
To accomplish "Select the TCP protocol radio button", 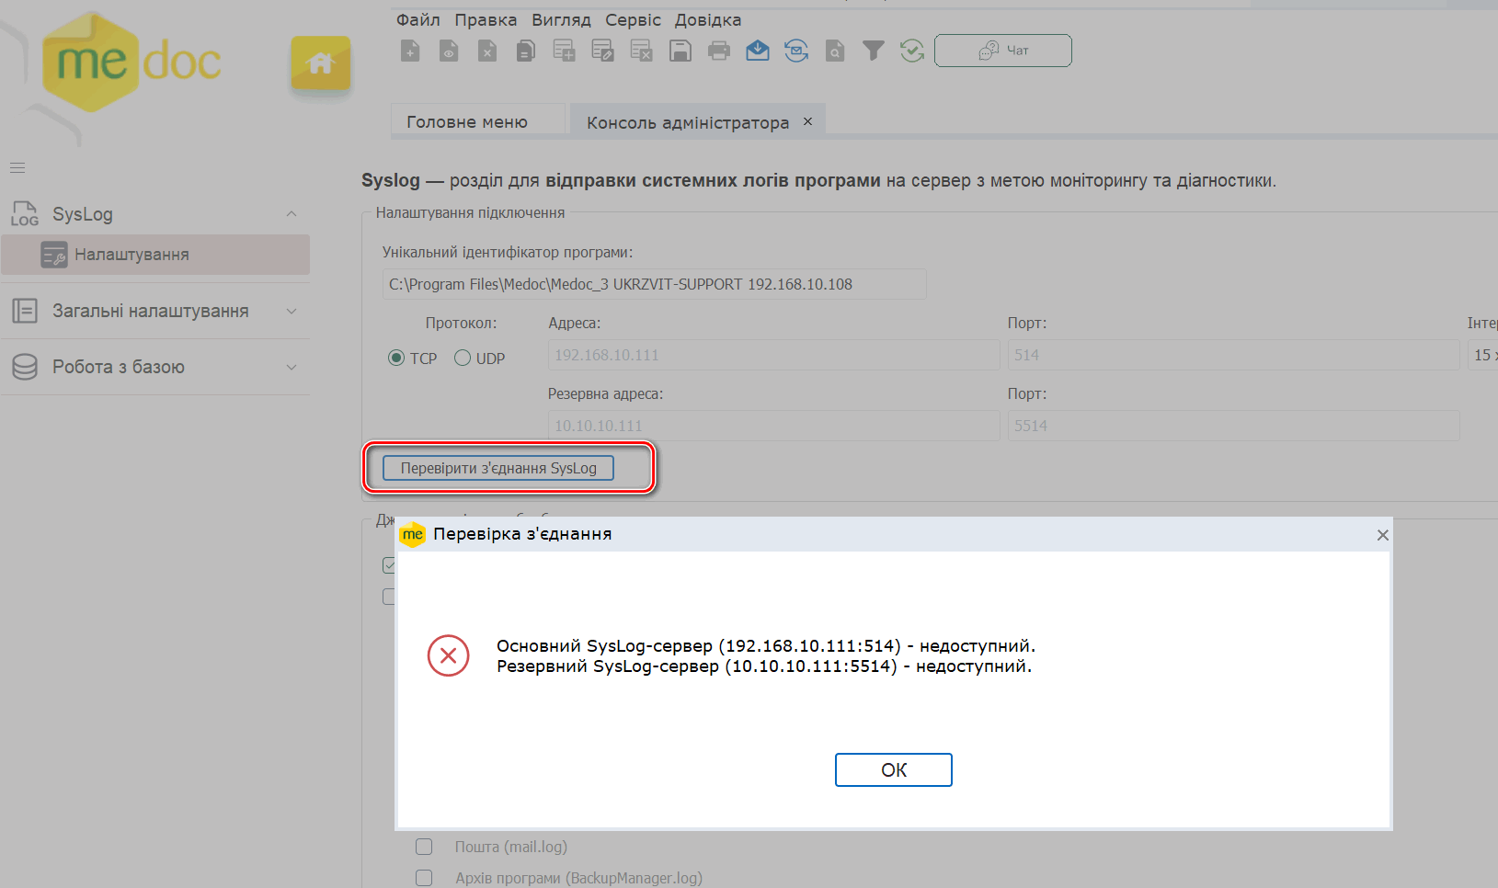I will (396, 358).
